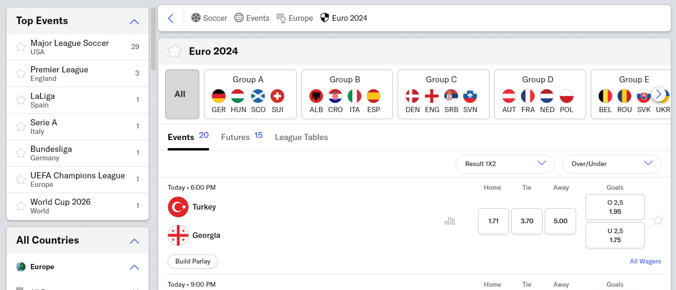The width and height of the screenshot is (676, 290).
Task: Star the Turkey vs Georgia match
Action: tap(658, 220)
